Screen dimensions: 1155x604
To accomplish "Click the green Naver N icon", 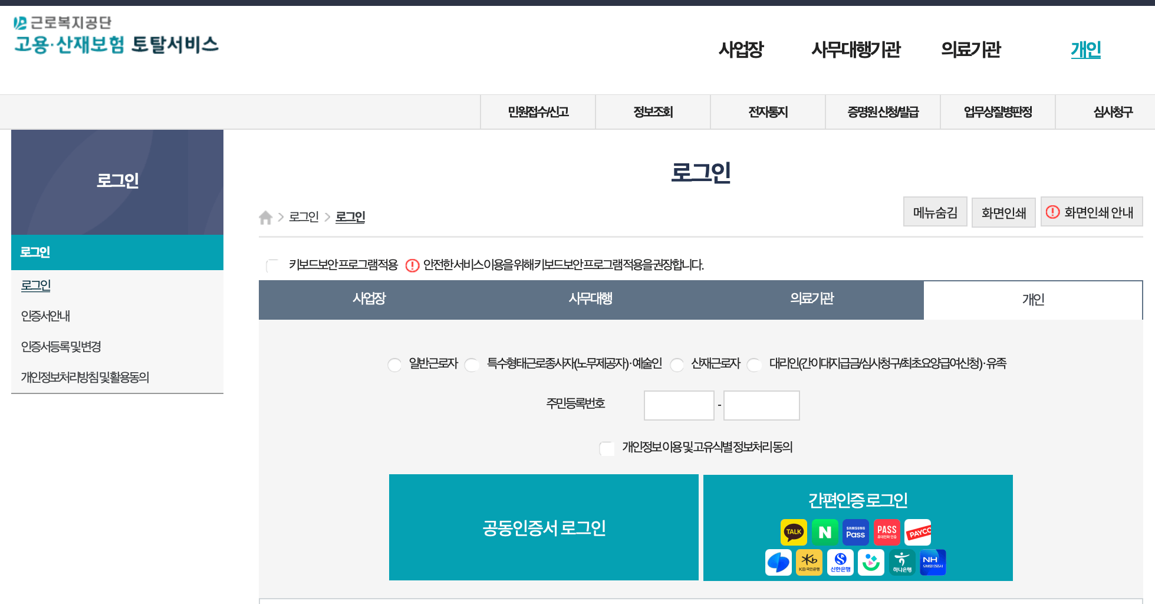I will pos(825,532).
